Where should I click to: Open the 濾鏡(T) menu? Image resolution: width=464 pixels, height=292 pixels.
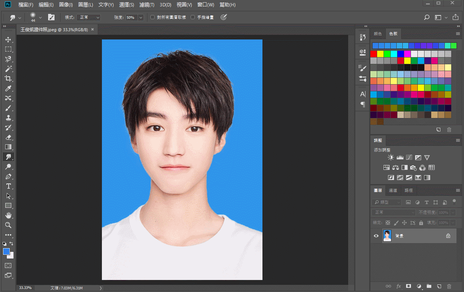coord(147,5)
